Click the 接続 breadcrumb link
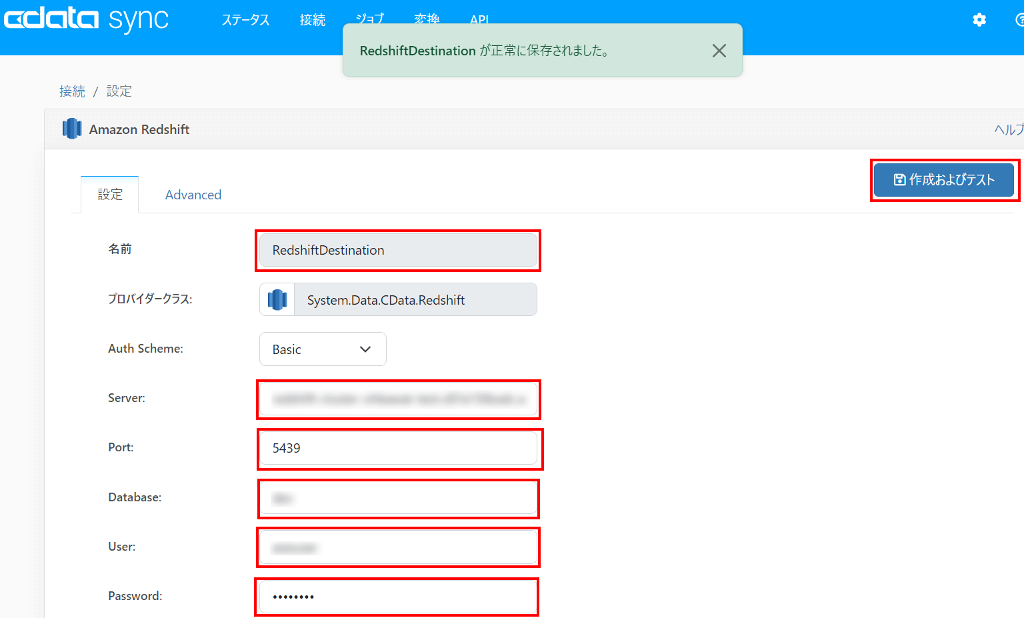 tap(72, 91)
